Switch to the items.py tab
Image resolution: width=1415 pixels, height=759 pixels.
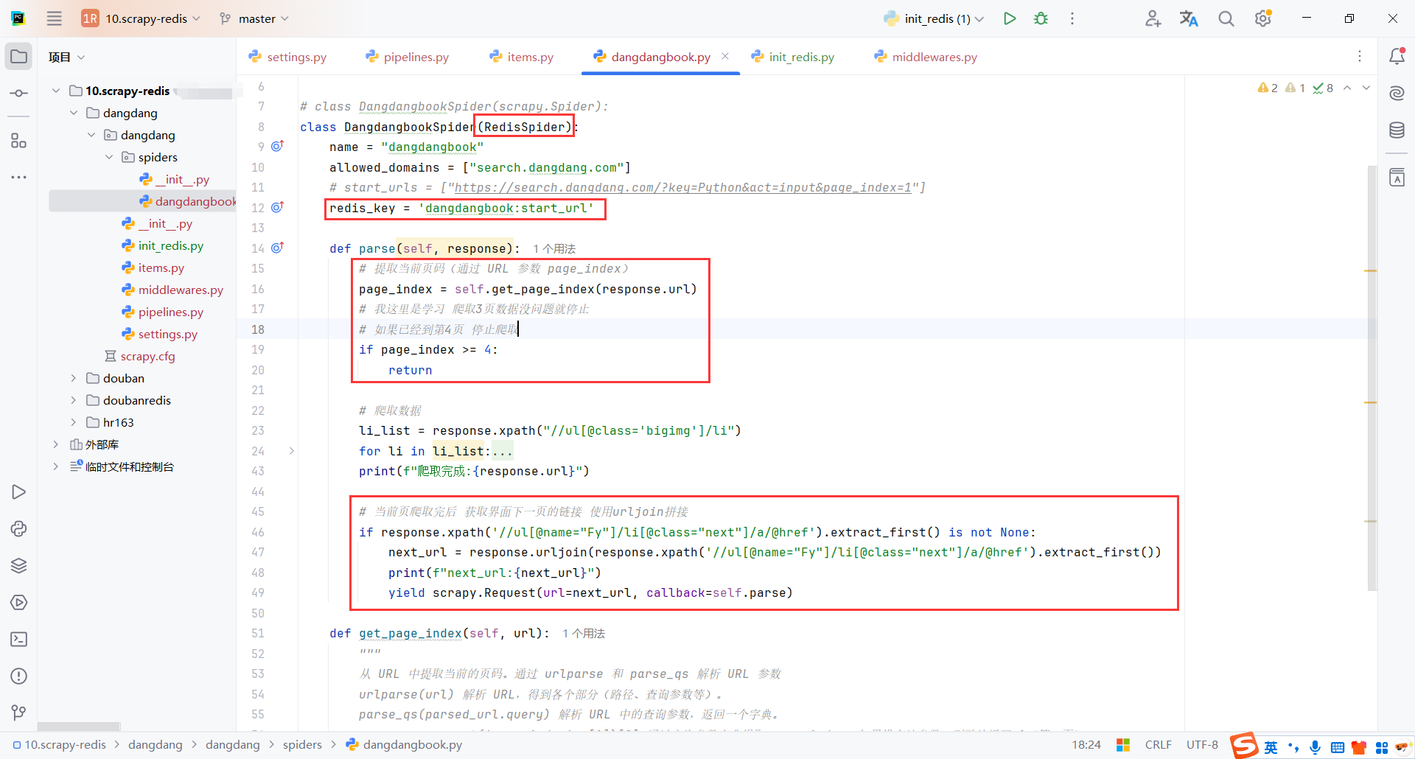tap(521, 57)
